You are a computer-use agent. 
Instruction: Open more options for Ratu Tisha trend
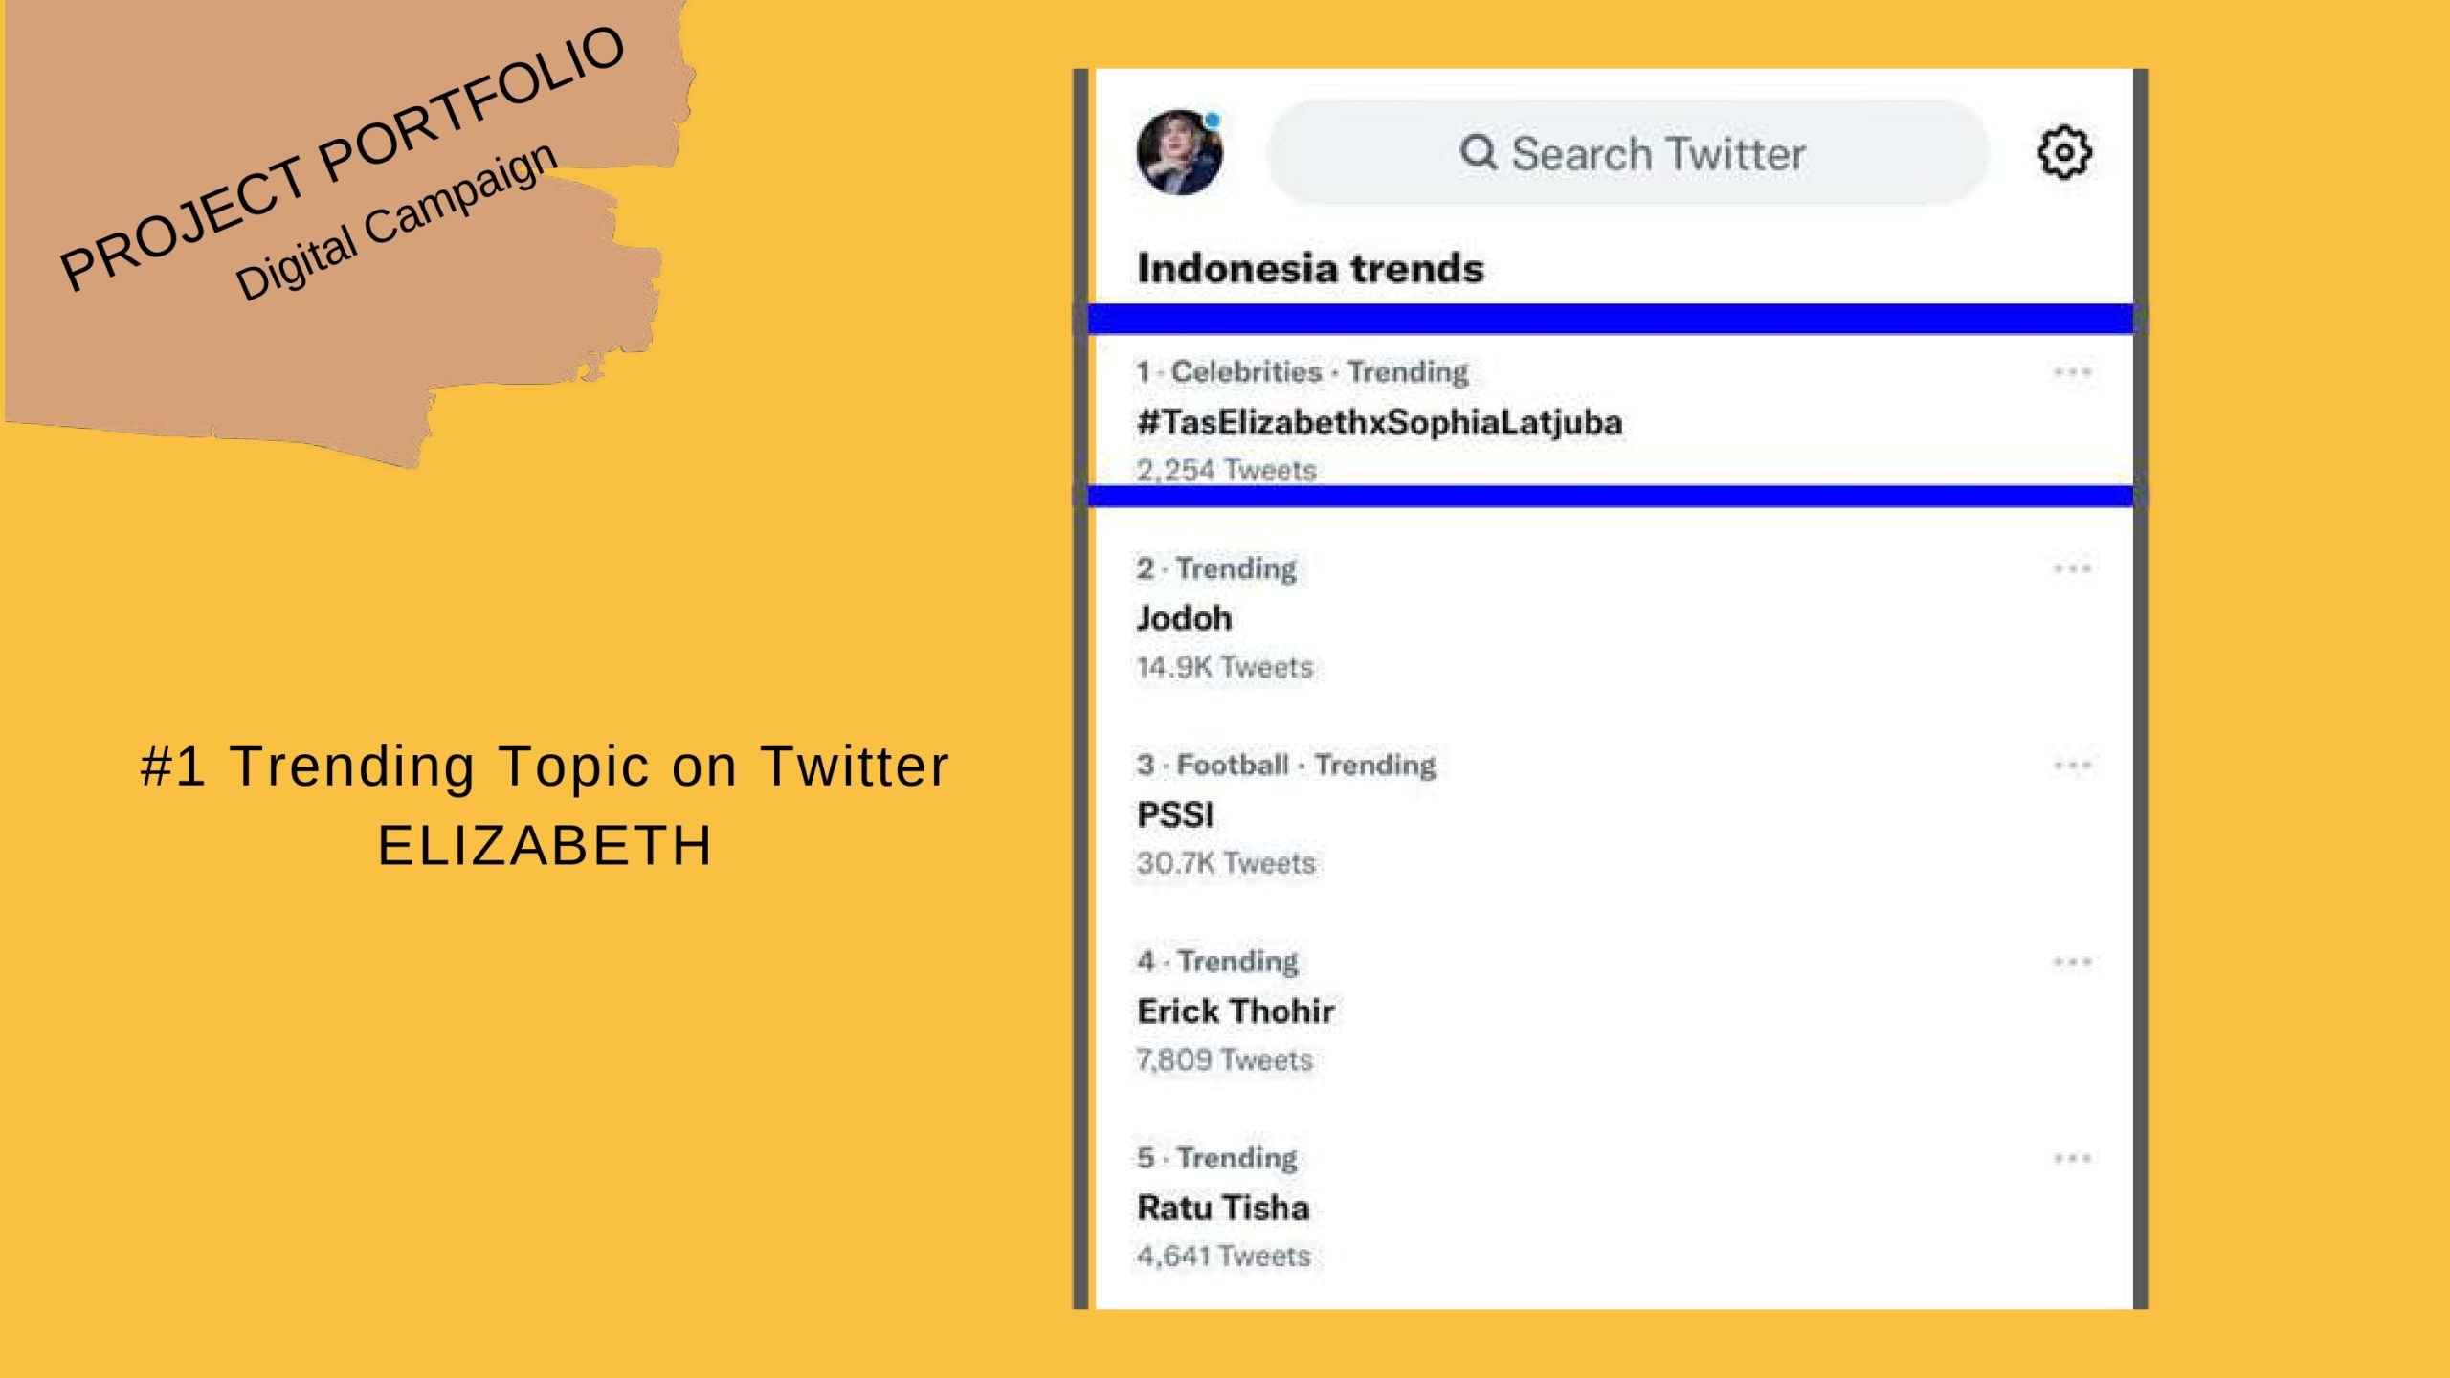click(2072, 1159)
